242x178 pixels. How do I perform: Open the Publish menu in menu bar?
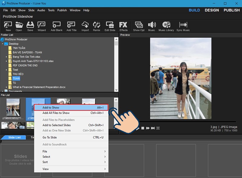tap(62, 10)
